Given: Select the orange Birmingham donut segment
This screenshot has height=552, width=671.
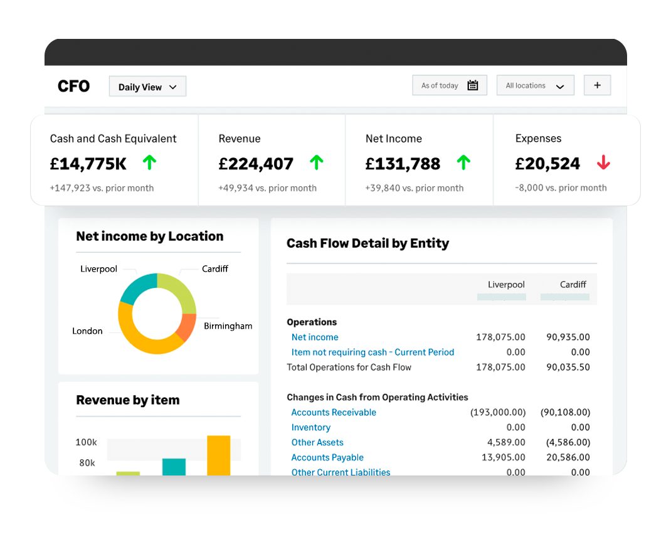Looking at the screenshot, I should click(187, 326).
